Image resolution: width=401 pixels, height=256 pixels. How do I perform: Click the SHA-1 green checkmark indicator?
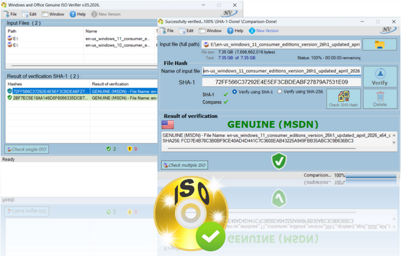pos(226,95)
